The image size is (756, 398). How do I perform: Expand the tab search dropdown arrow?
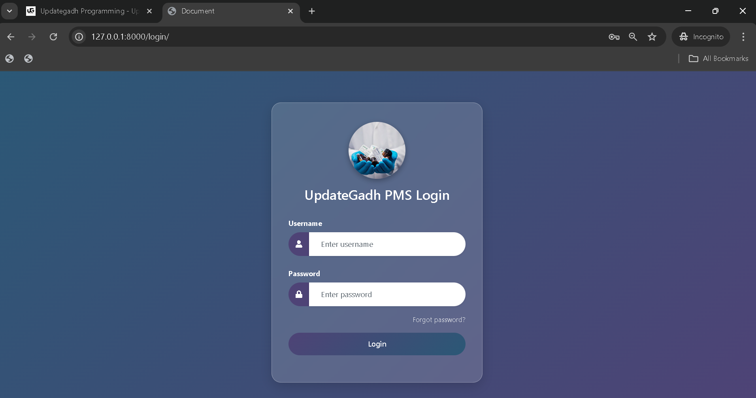pyautogui.click(x=9, y=11)
